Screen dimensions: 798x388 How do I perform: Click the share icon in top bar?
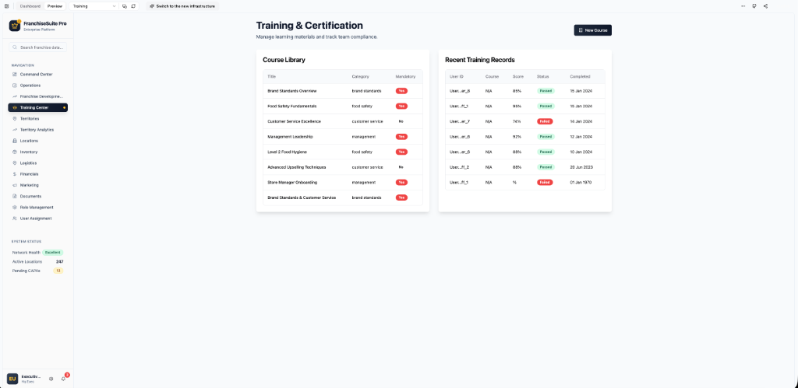766,6
